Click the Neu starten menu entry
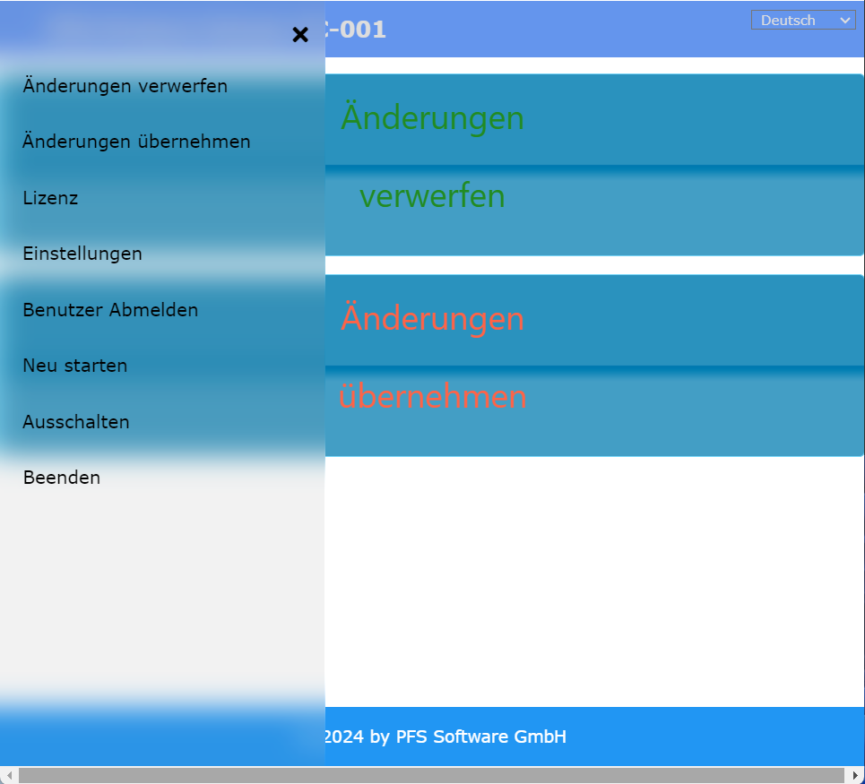This screenshot has height=784, width=865. coord(75,366)
